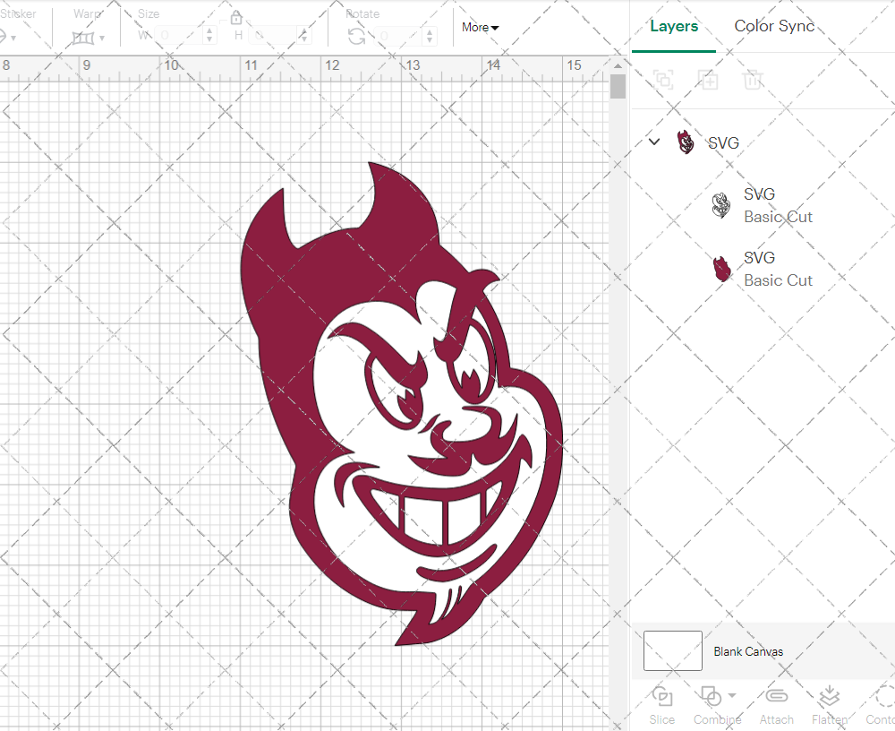Open the Layers tab

674,26
